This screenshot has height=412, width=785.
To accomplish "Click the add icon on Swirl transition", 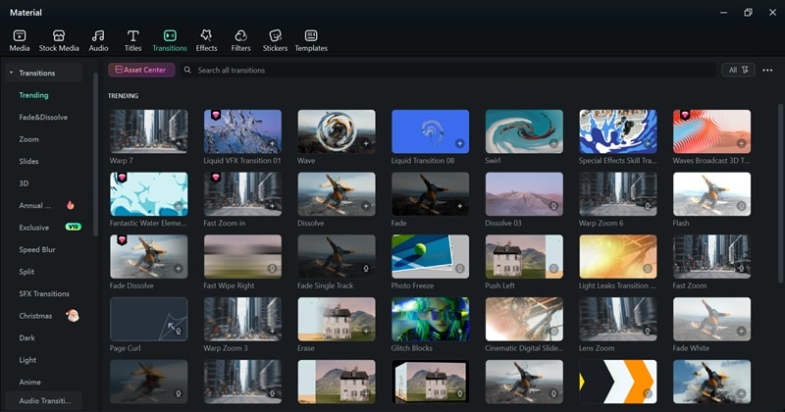I will click(x=553, y=143).
